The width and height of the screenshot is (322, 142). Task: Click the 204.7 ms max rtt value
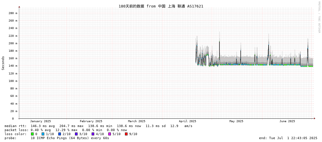[x=72, y=126]
